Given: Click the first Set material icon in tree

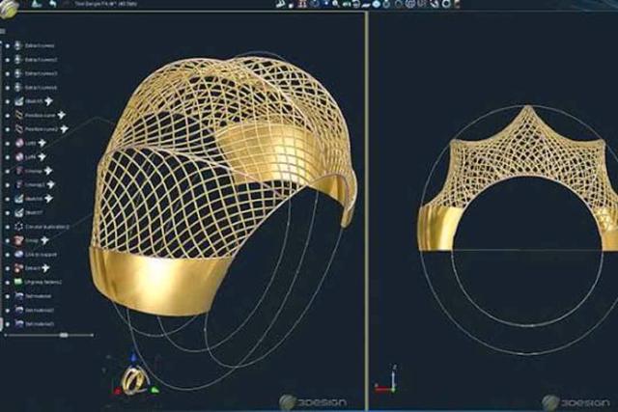Looking at the screenshot, I should click(x=21, y=295).
